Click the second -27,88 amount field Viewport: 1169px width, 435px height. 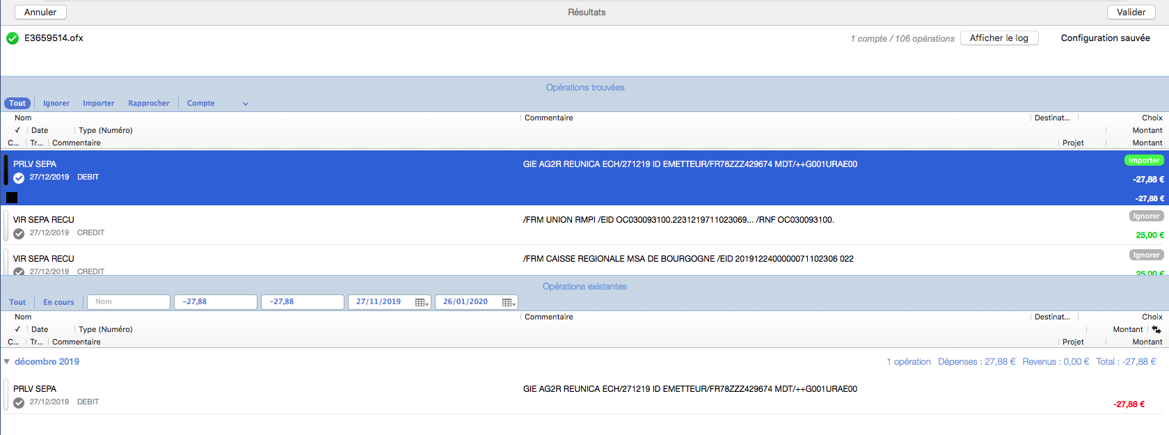303,302
